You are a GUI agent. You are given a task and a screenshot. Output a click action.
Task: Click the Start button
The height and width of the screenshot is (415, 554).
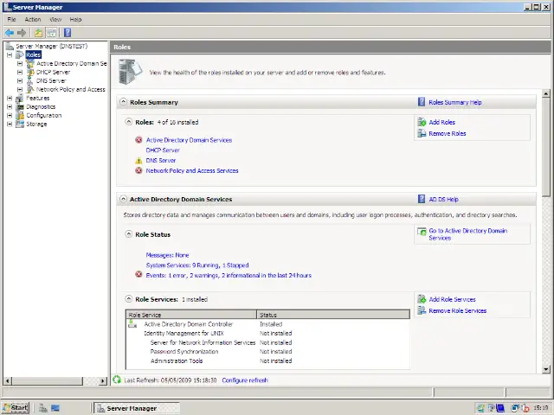point(16,408)
